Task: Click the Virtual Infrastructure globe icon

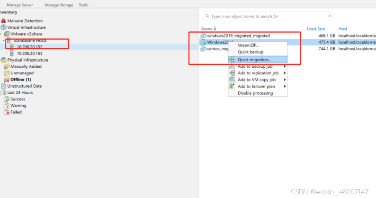Action: coord(3,27)
